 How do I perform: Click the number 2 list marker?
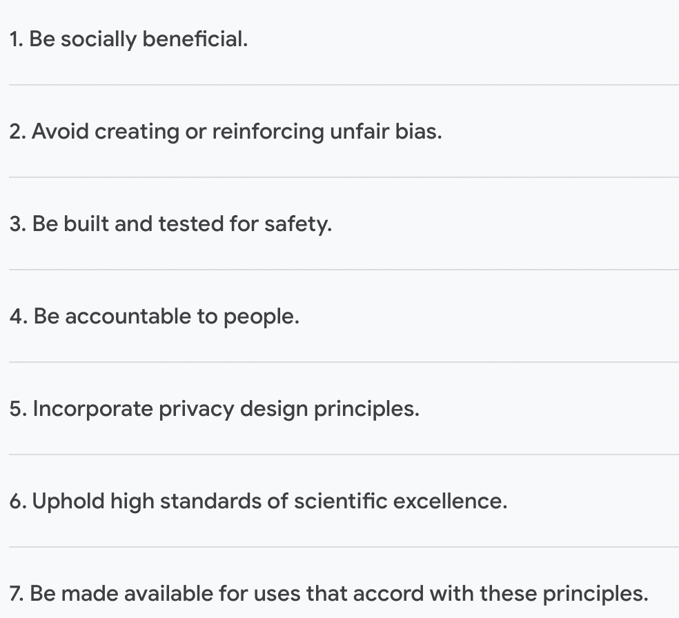pyautogui.click(x=18, y=132)
